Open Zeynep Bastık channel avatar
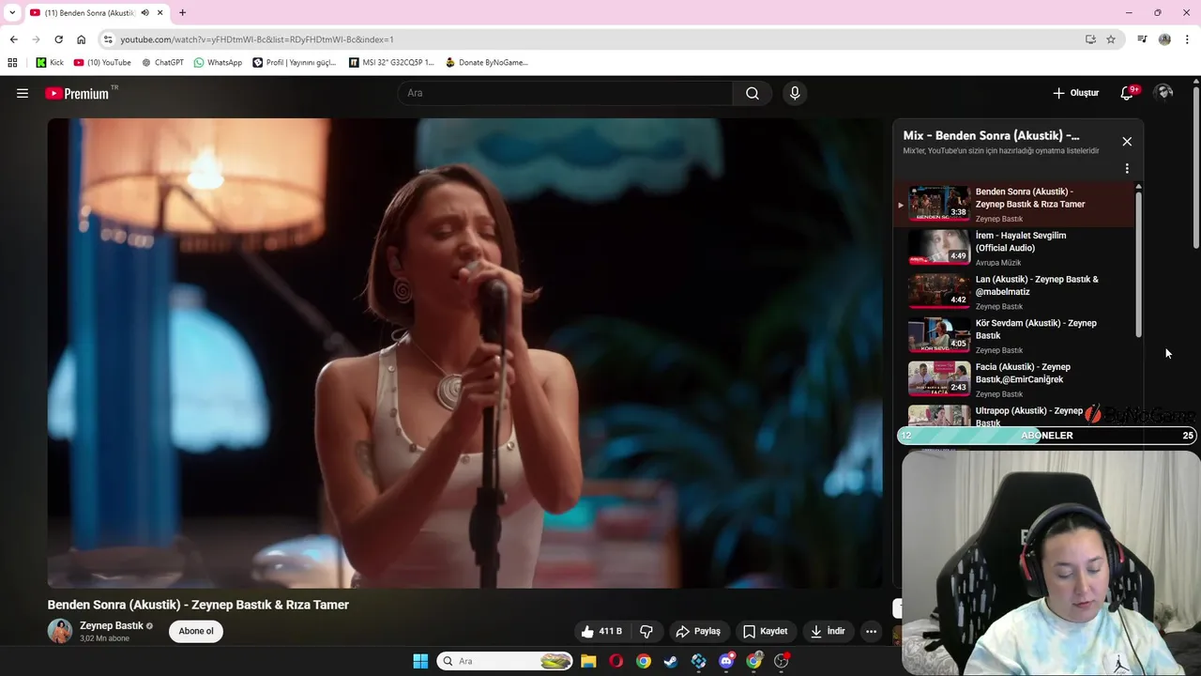Image resolution: width=1201 pixels, height=676 pixels. pos(60,631)
